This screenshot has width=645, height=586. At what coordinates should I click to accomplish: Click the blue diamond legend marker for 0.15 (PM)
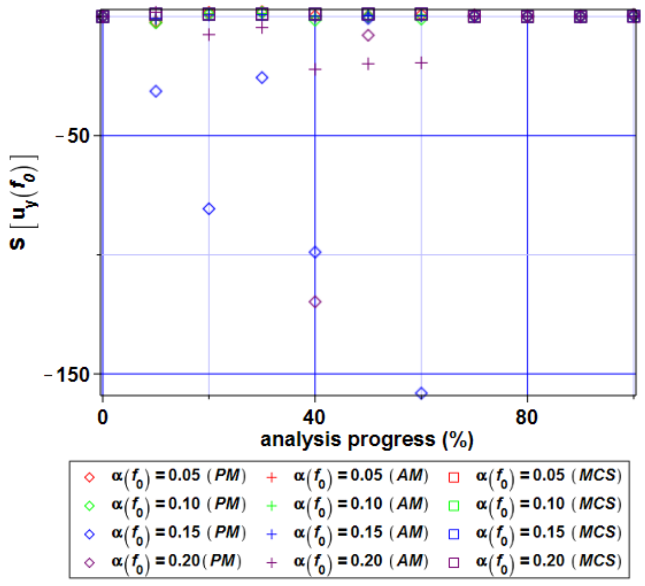tap(89, 534)
